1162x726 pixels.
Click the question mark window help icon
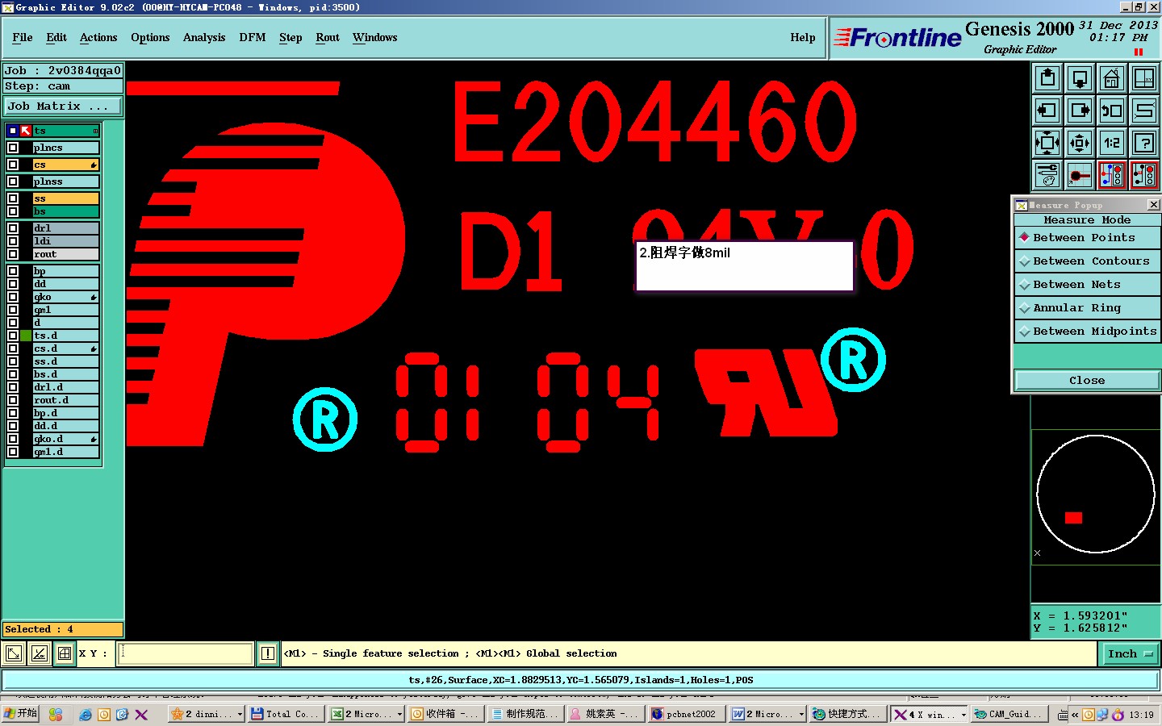[x=1144, y=143]
